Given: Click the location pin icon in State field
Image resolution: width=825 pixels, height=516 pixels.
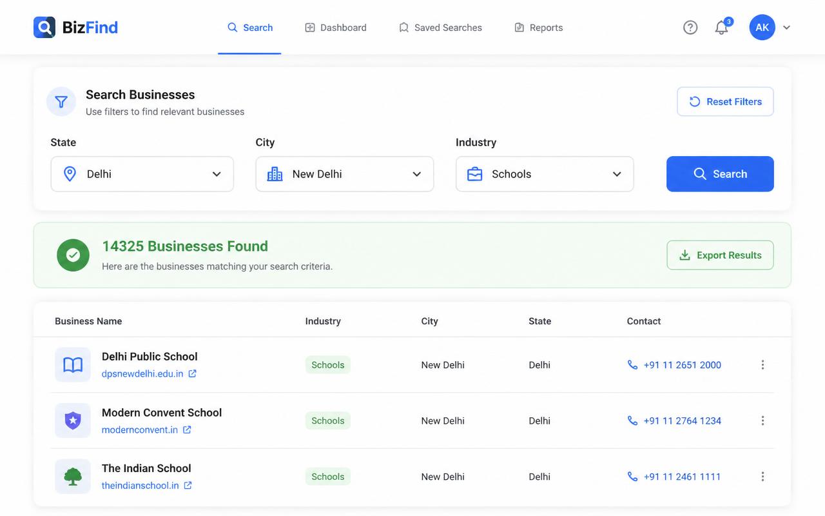Looking at the screenshot, I should click(70, 174).
